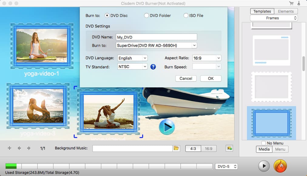Switch to the Menu tab
The height and width of the screenshot is (176, 307).
280,149
